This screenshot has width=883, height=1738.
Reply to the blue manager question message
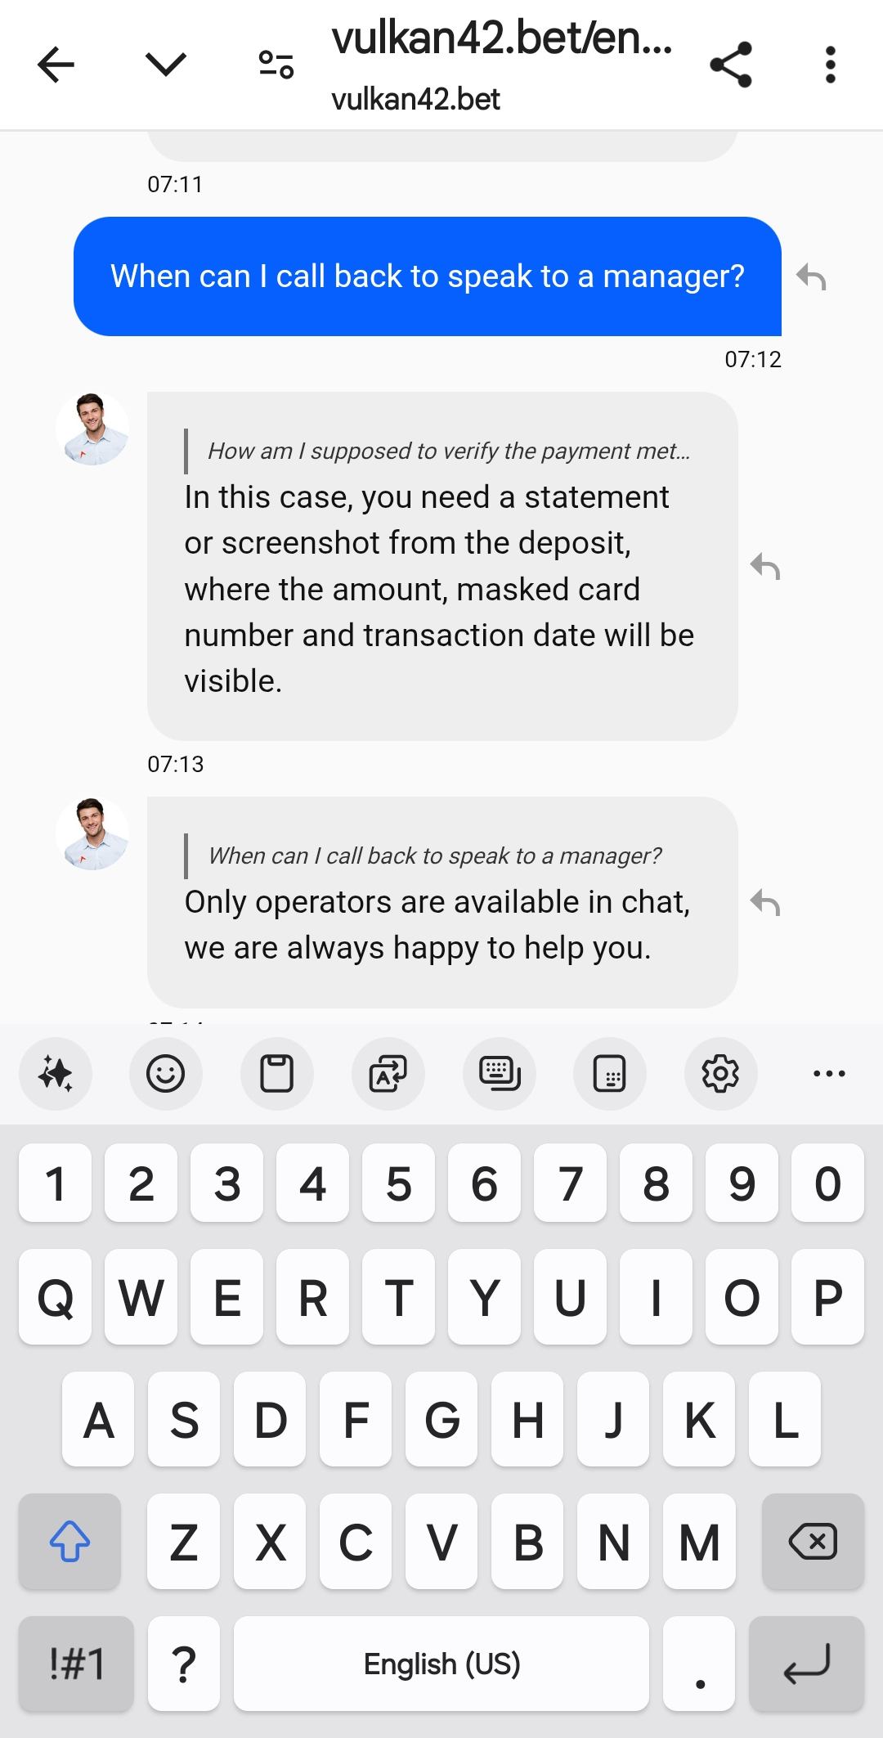click(x=811, y=277)
